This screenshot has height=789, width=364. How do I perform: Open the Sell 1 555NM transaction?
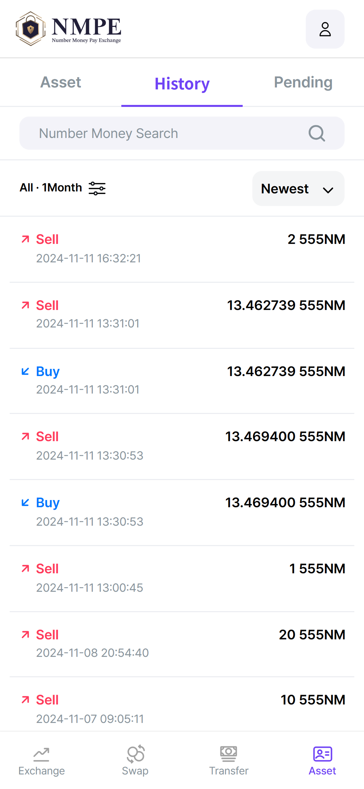[x=182, y=578]
